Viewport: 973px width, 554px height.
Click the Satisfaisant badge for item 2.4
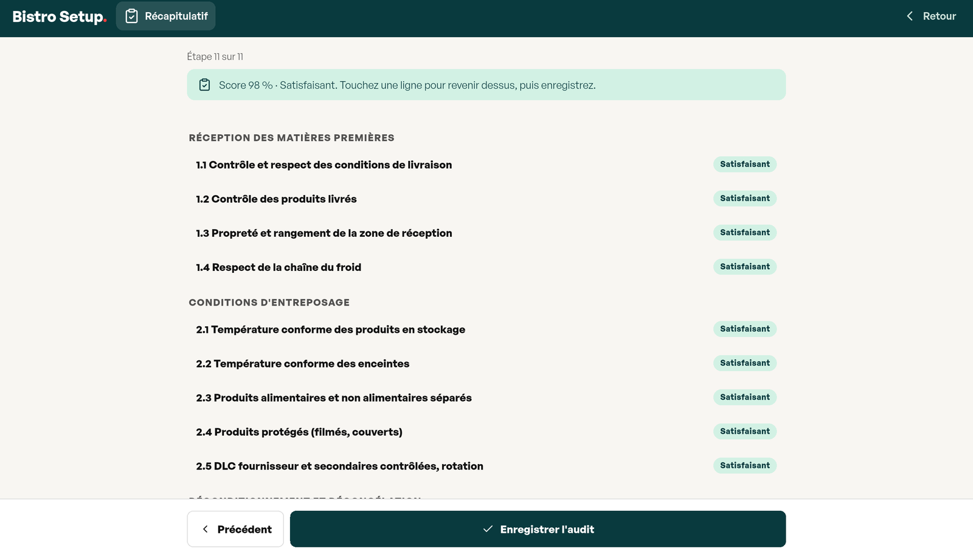745,431
